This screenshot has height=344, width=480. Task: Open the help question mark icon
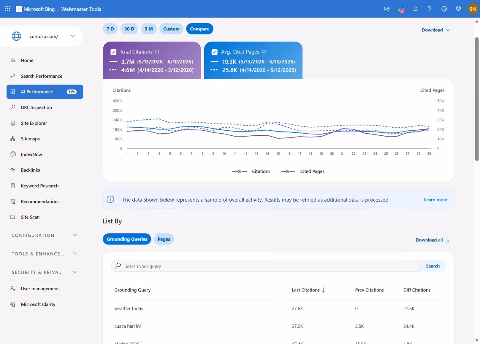[429, 9]
